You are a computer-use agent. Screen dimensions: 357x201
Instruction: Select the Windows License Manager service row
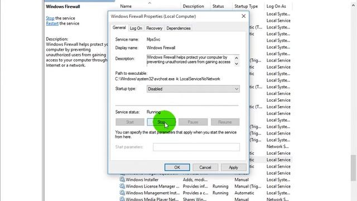[x=206, y=186]
